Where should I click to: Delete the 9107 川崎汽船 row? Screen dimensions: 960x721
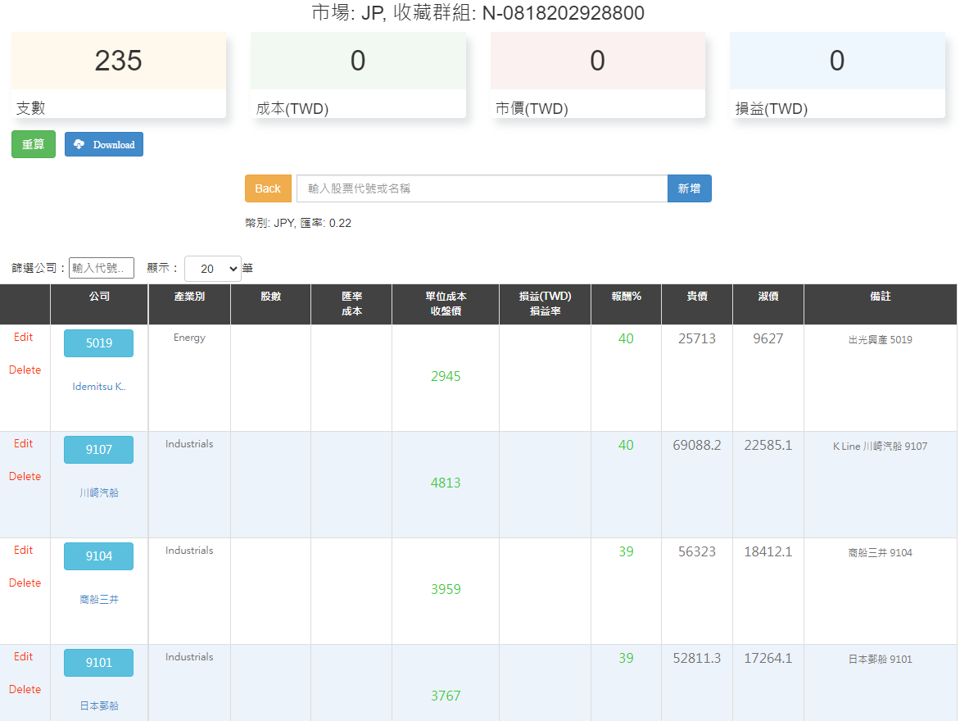(x=25, y=477)
